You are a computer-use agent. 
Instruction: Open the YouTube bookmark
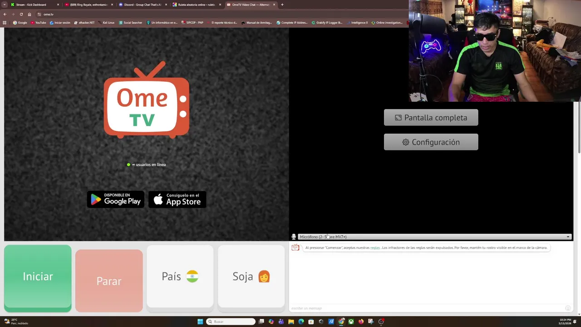pos(39,22)
